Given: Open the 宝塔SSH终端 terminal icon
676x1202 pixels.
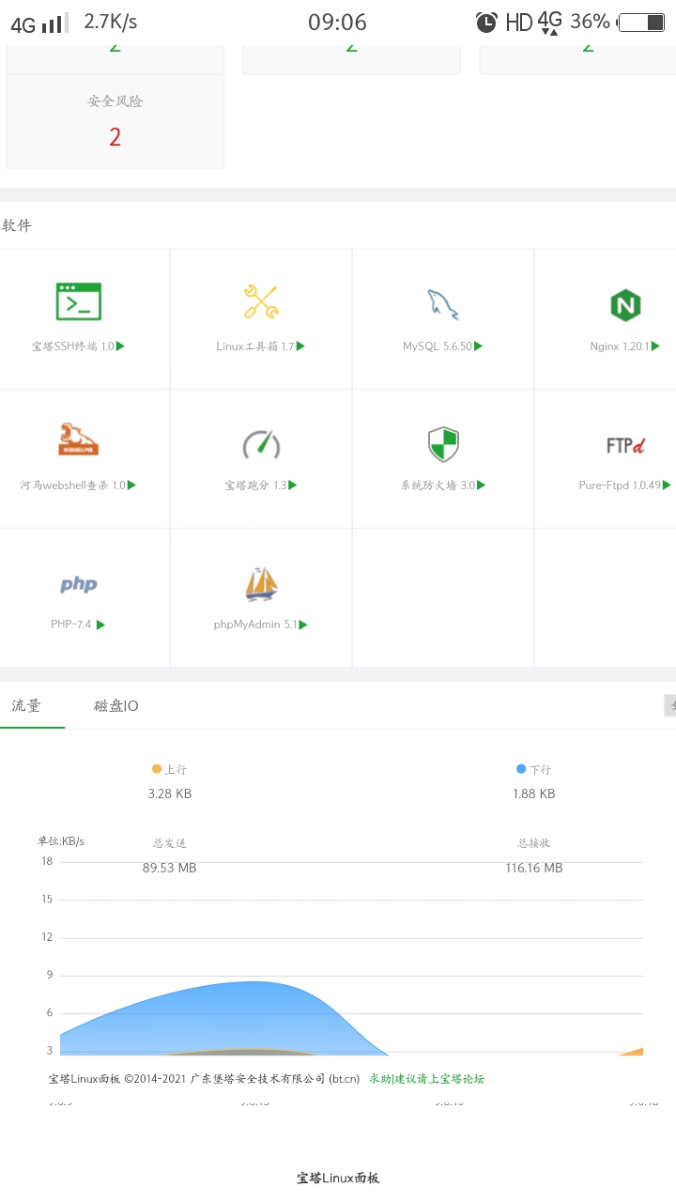Looking at the screenshot, I should click(x=78, y=301).
